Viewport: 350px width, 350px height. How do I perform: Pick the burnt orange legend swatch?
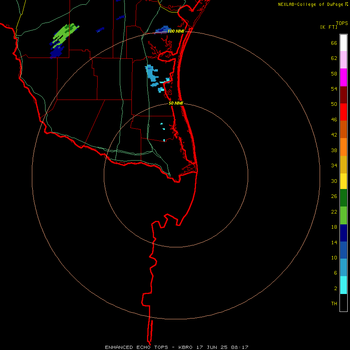343,129
